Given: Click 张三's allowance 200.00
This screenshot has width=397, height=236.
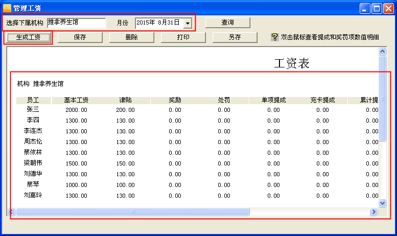Looking at the screenshot, I should (125, 110).
